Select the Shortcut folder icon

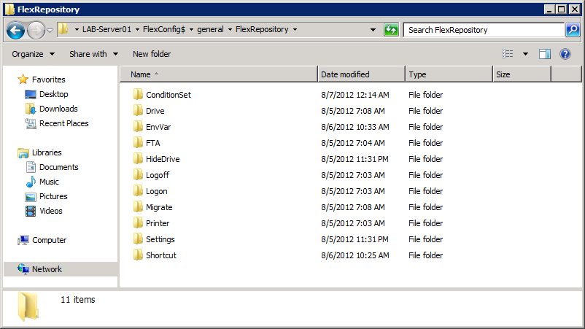[138, 255]
